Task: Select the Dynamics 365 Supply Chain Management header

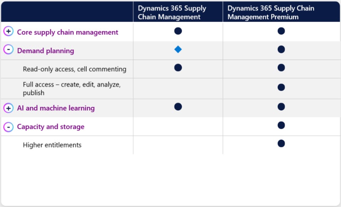Action: tap(172, 12)
